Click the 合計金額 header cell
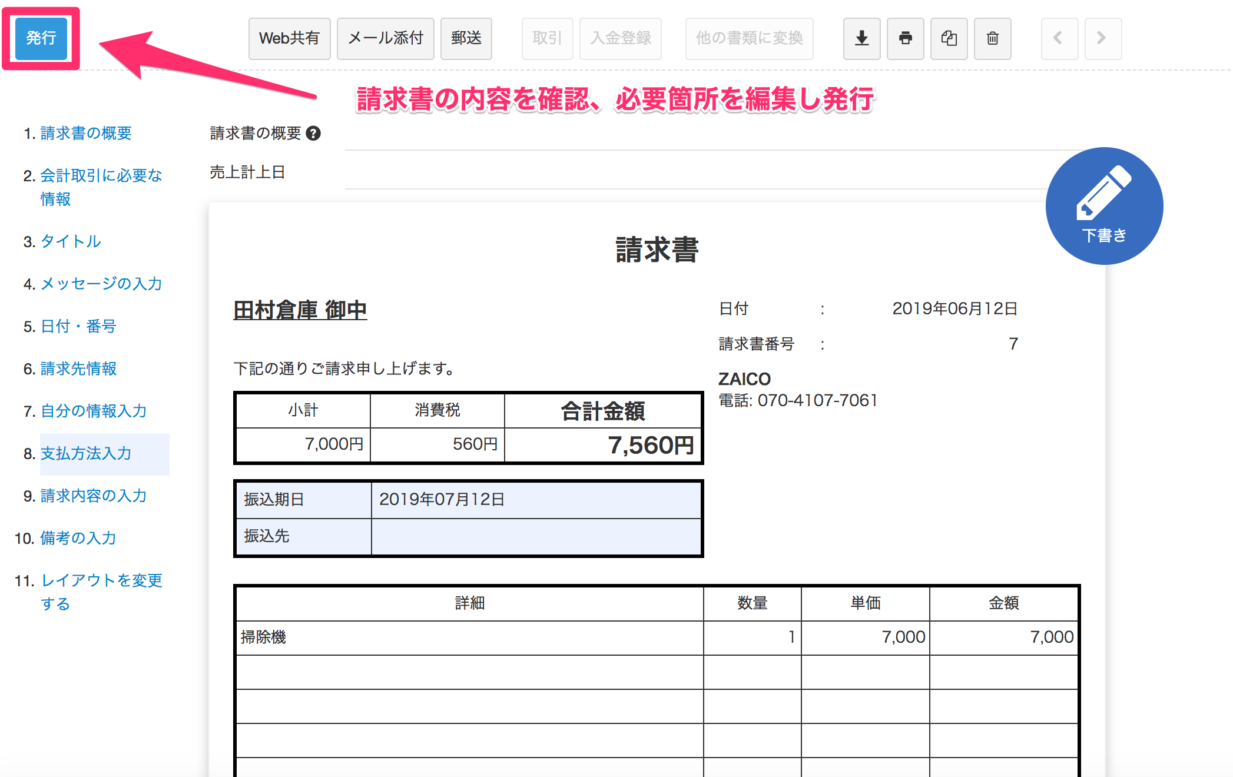Viewport: 1233px width, 777px height. (x=603, y=411)
